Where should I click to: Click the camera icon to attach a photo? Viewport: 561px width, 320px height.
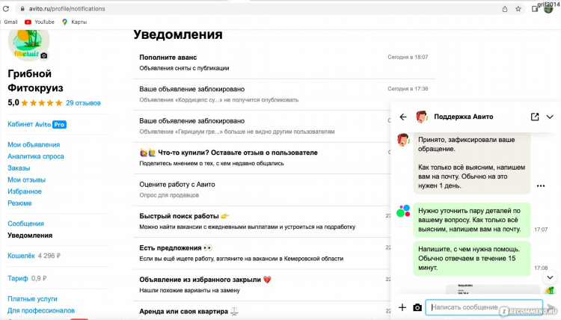(417, 307)
